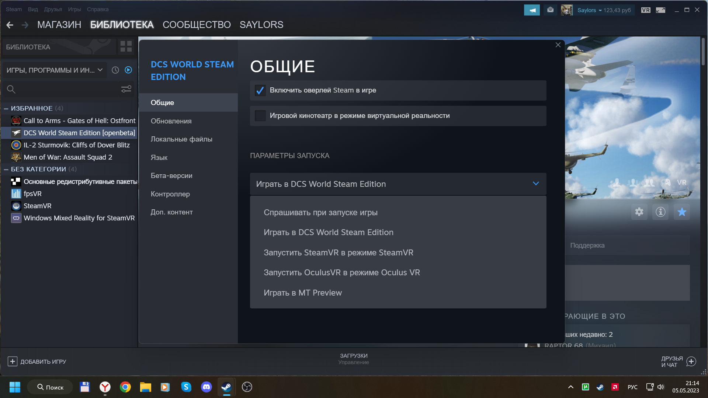Open Skype from taskbar

(186, 387)
